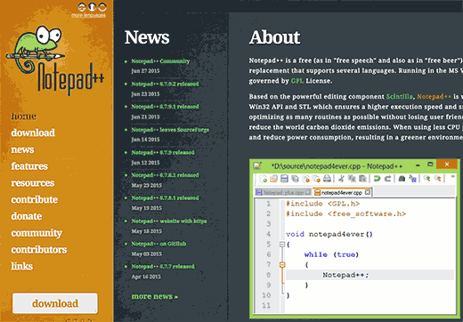The image size is (463, 322).
Task: Close the notepad4ever.cpp tab via its X
Action: [x=368, y=192]
